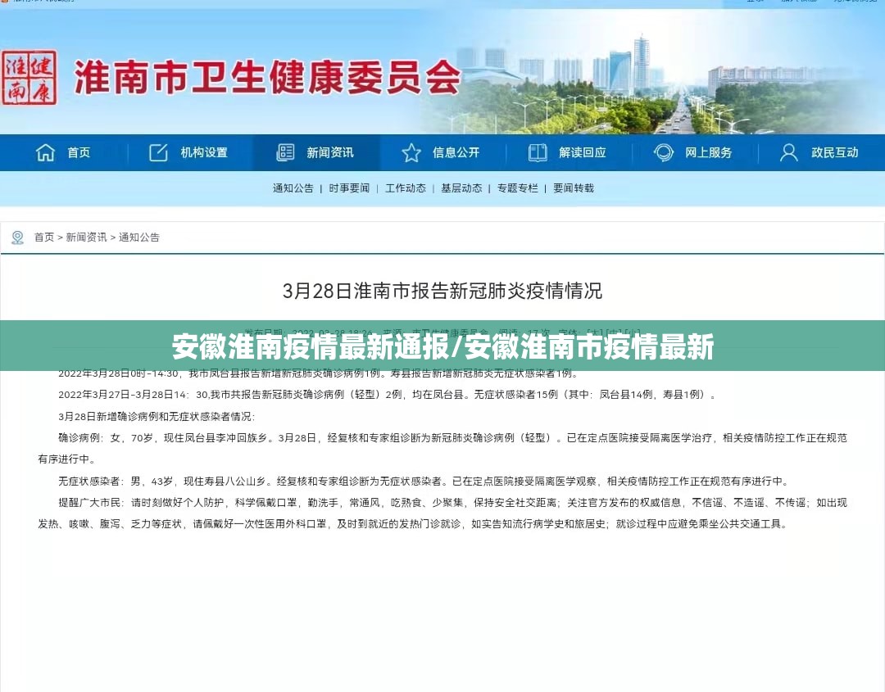Click the newspaper icon beside 新闻资讯
This screenshot has height=692, width=885.
pos(285,152)
